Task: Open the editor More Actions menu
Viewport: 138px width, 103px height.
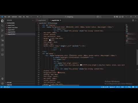Action: point(136,20)
